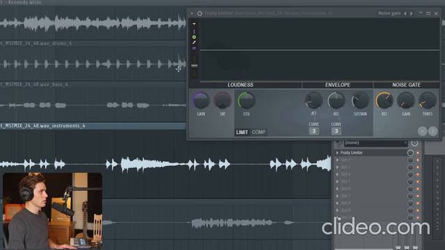Screen dimensions: 445x250
Task: Click the NOISE GATE section header
Action: click(406, 85)
